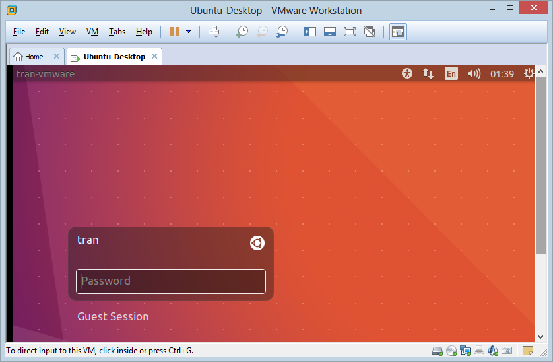
Task: Open the Help menu
Action: [144, 32]
